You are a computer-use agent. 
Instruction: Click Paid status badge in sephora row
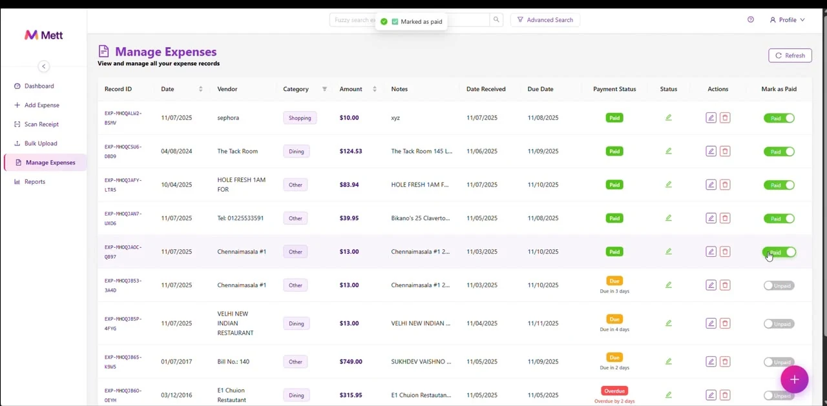click(x=614, y=117)
